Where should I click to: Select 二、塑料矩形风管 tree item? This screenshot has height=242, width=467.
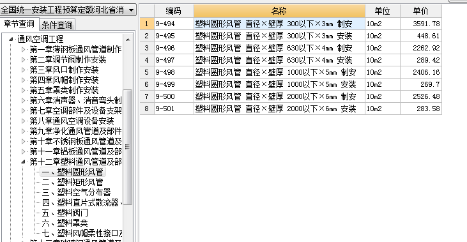(72, 182)
